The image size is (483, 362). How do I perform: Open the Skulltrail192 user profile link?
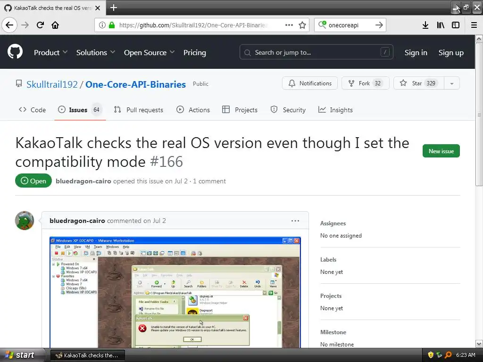pyautogui.click(x=52, y=84)
